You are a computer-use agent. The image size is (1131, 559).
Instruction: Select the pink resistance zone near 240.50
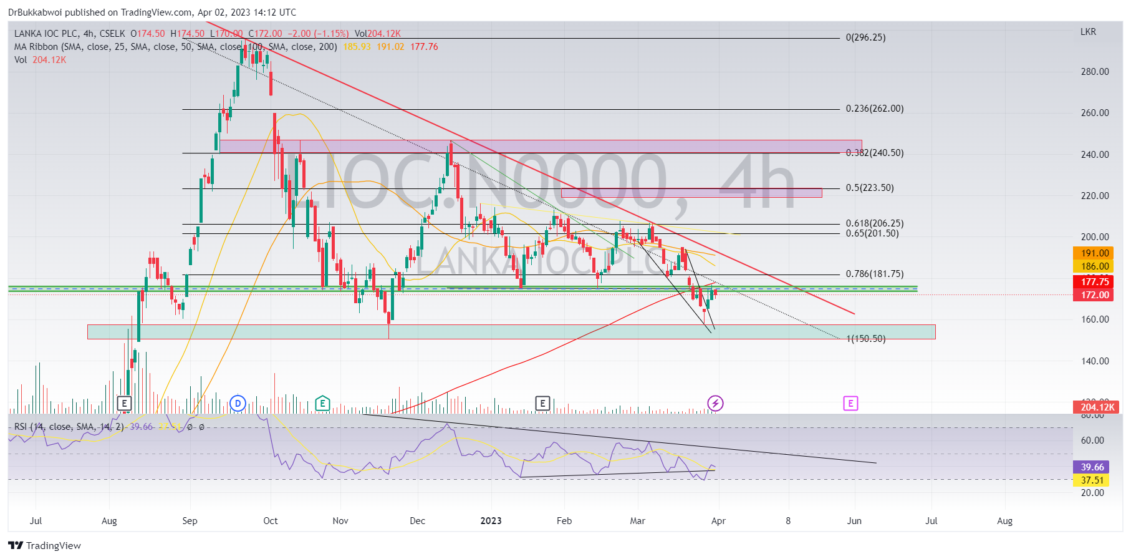(541, 147)
